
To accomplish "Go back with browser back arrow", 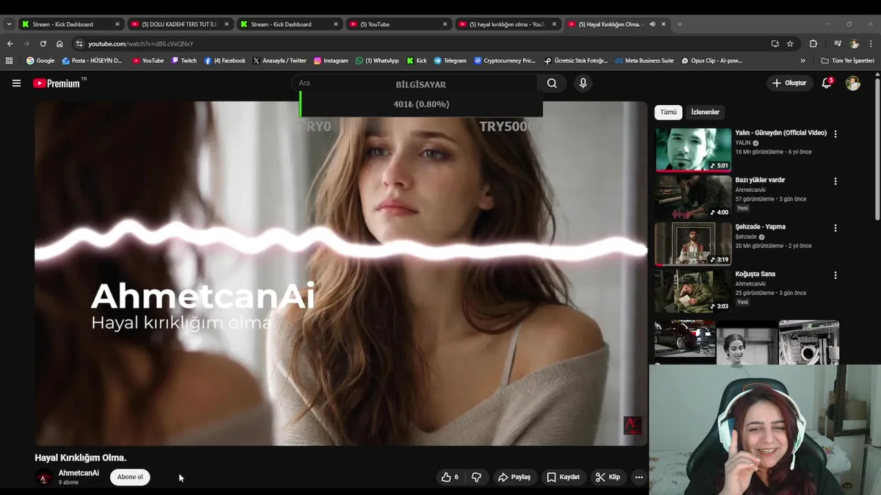I will pyautogui.click(x=10, y=43).
